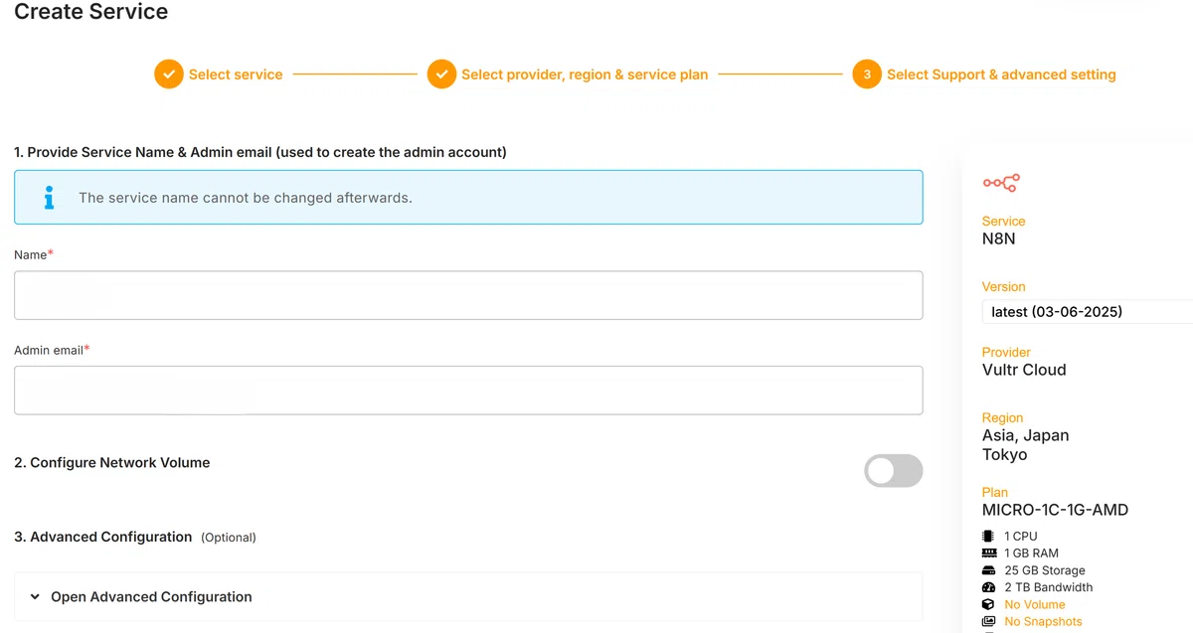Click the blue info icon in notice
Screen dimensions: 1193x633
click(49, 198)
